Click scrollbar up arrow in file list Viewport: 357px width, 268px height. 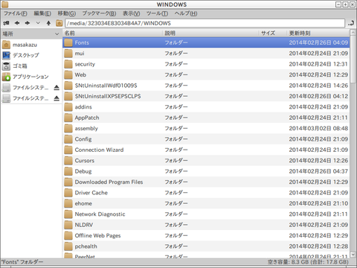point(353,33)
